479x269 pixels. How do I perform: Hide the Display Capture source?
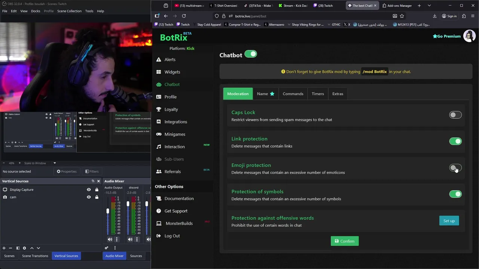pyautogui.click(x=89, y=190)
